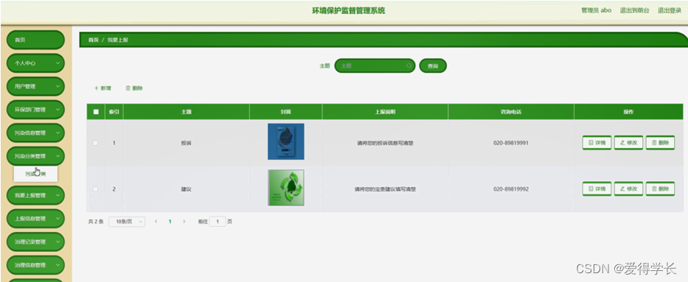Click the 建议 topic cell

point(186,189)
